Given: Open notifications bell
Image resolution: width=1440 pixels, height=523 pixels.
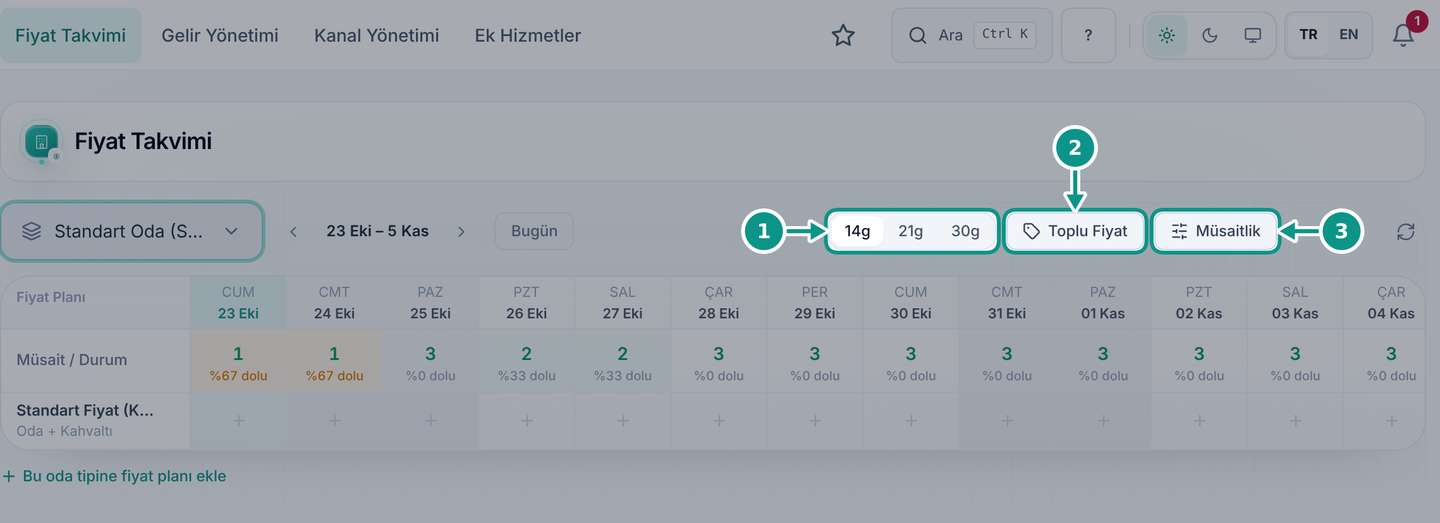Looking at the screenshot, I should pos(1403,35).
